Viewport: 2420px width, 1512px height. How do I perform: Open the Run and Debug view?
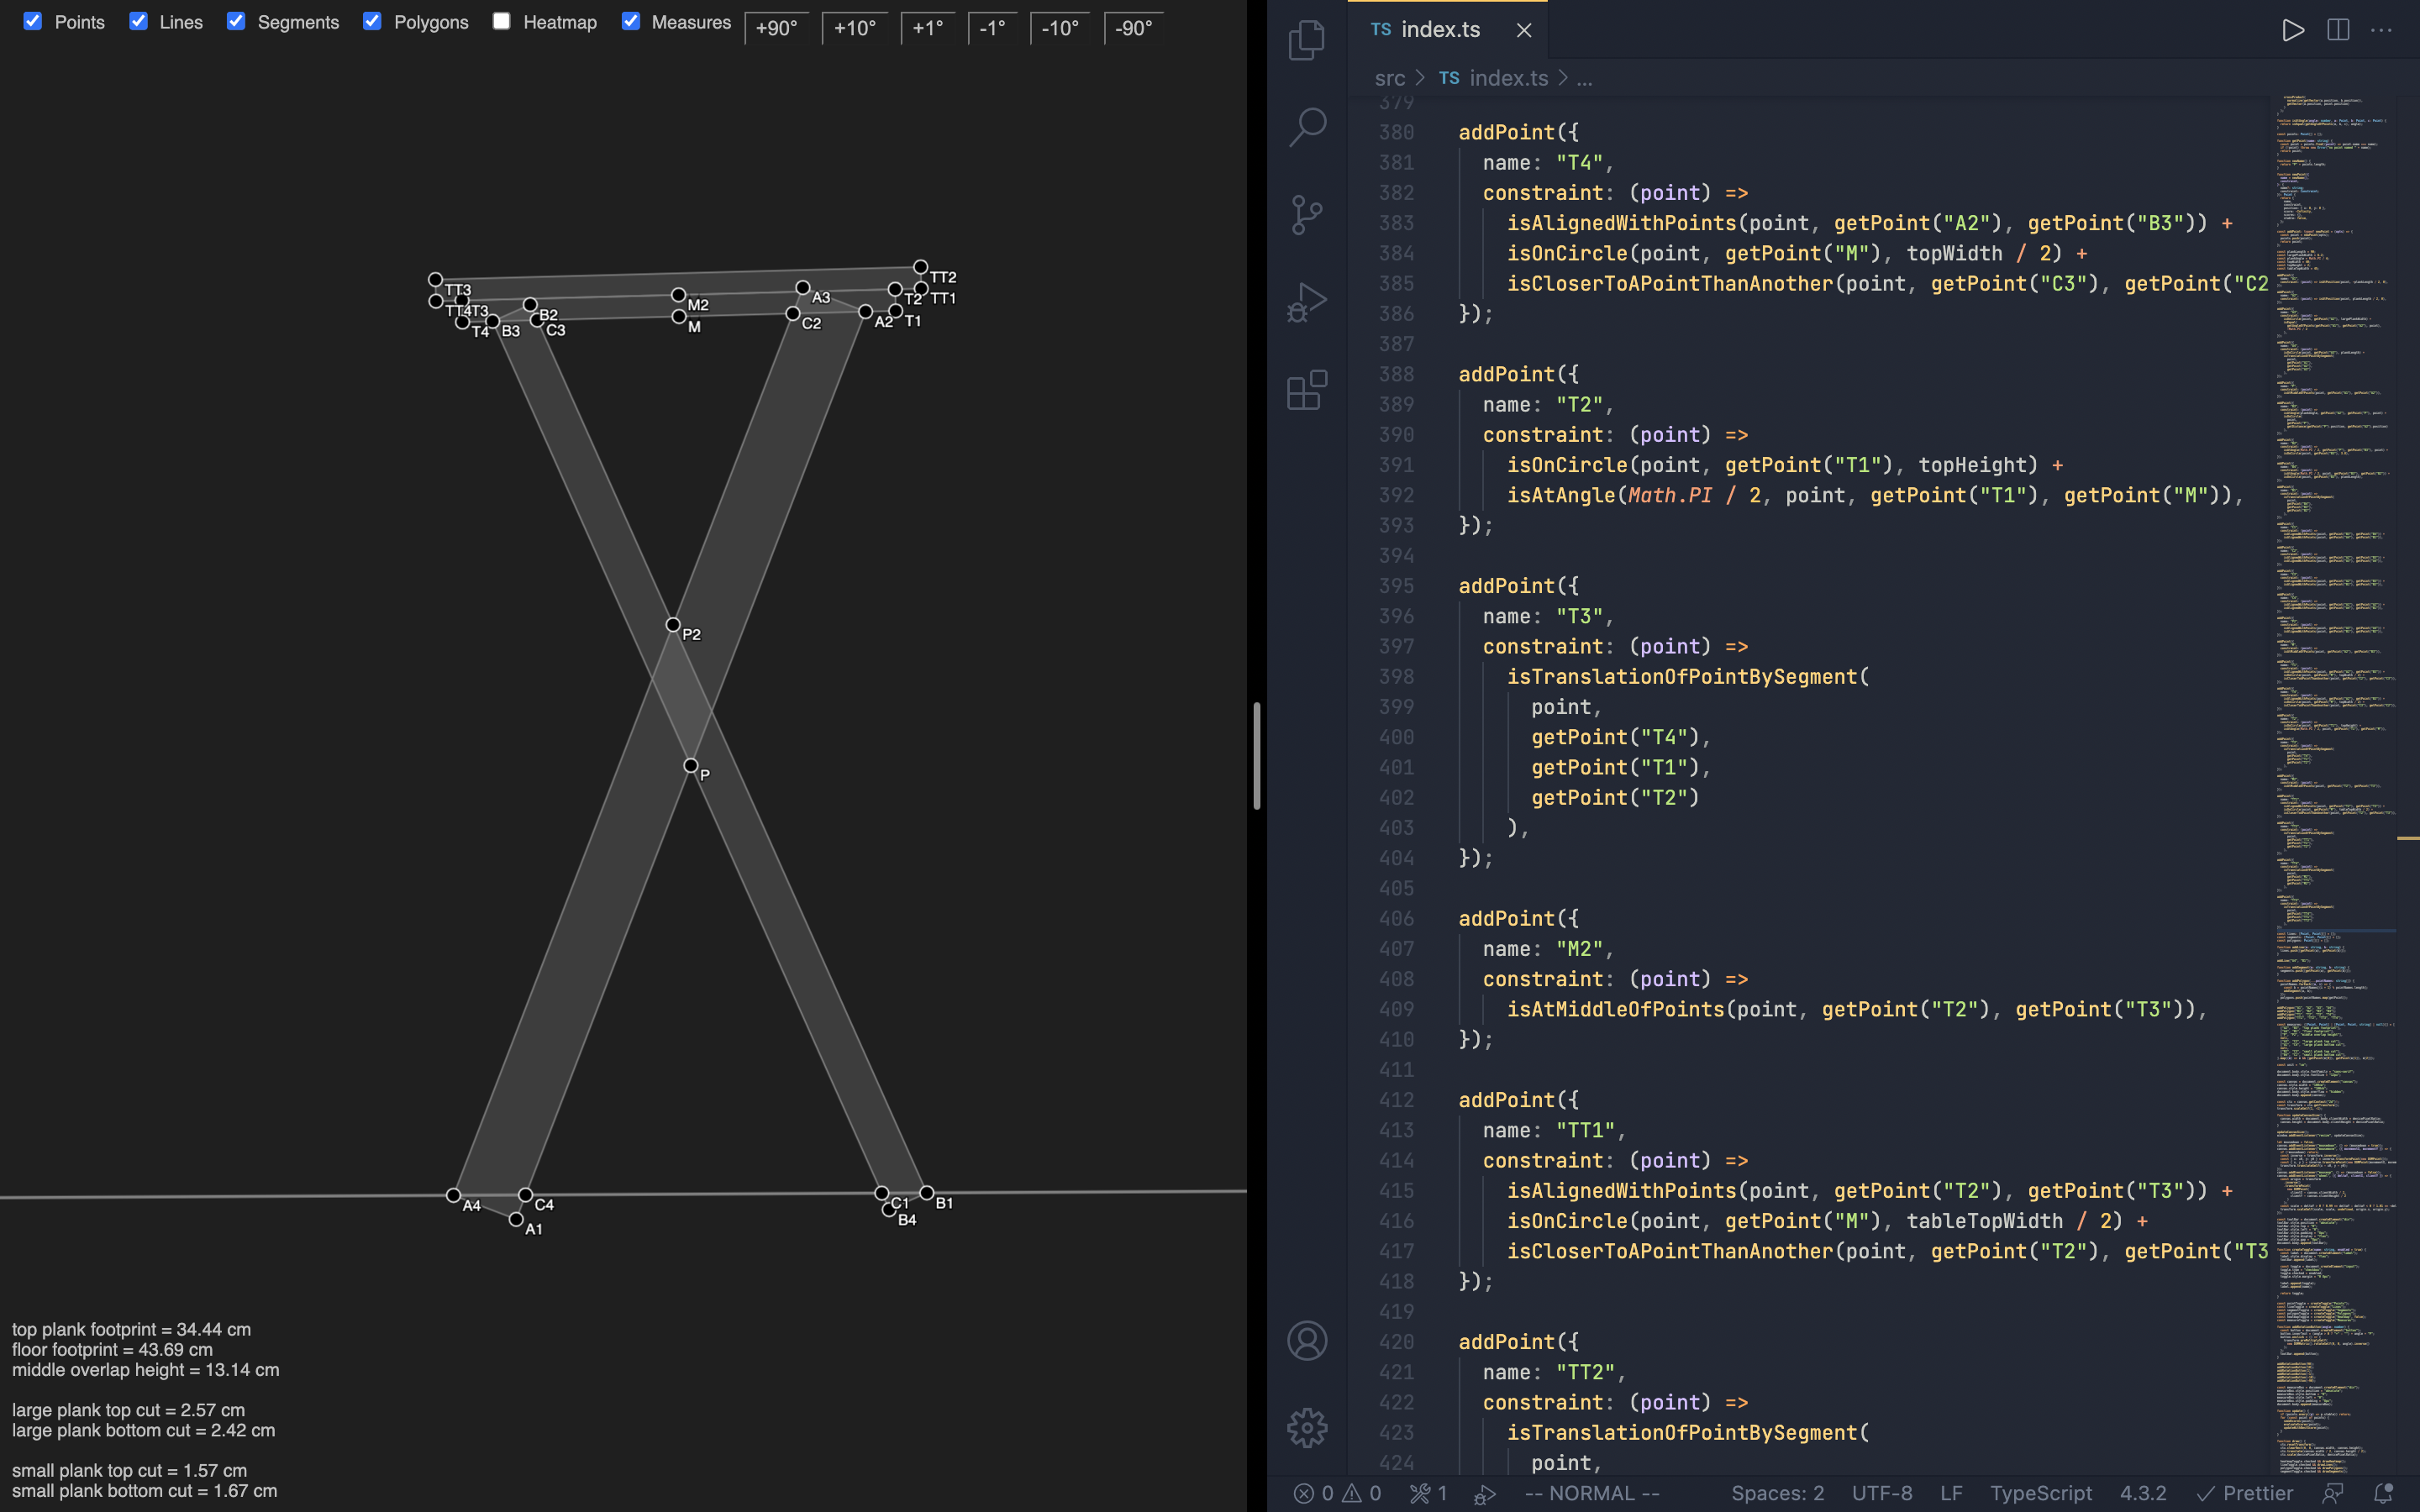click(x=1307, y=302)
